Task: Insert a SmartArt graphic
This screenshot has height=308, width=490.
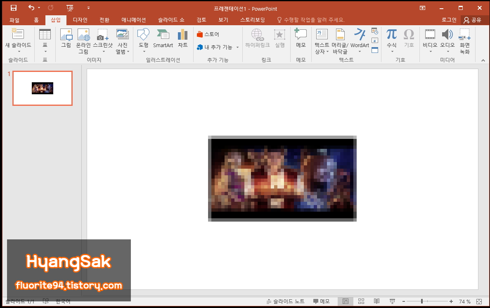Action: click(163, 38)
